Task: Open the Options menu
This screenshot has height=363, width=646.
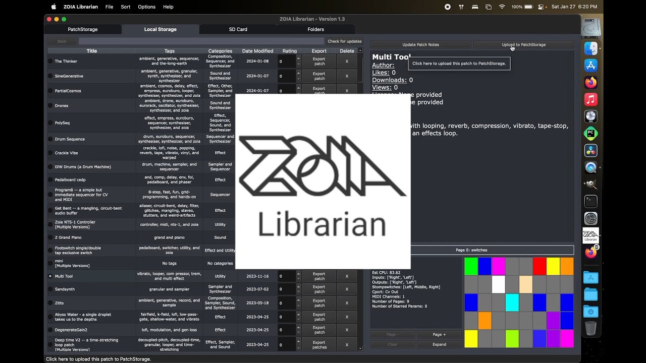Action: 147,7
